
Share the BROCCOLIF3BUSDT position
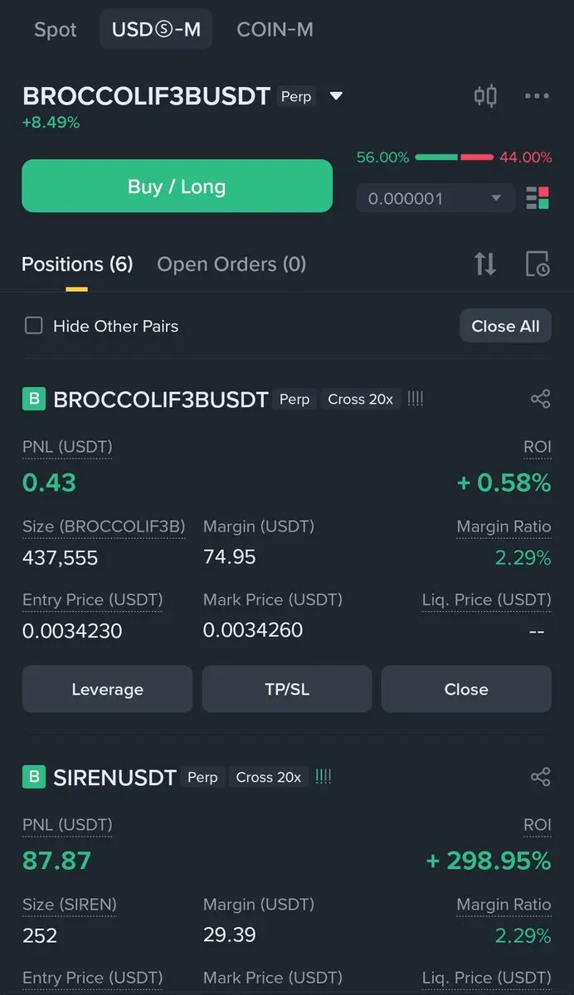[540, 399]
